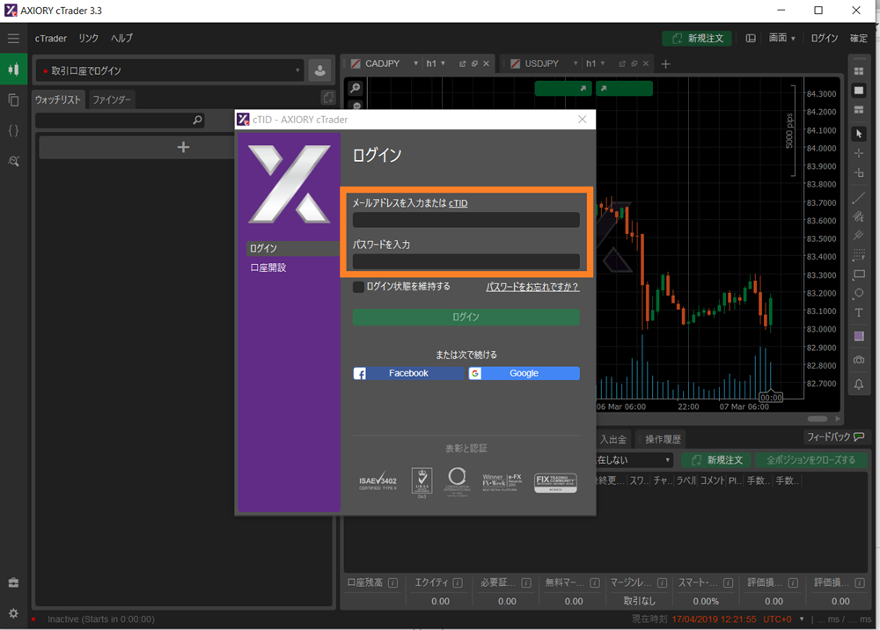Open the CADJPY symbol dropdown

415,63
